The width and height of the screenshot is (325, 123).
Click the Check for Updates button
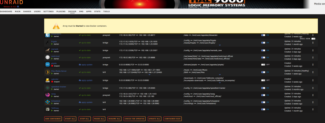pos(135,119)
